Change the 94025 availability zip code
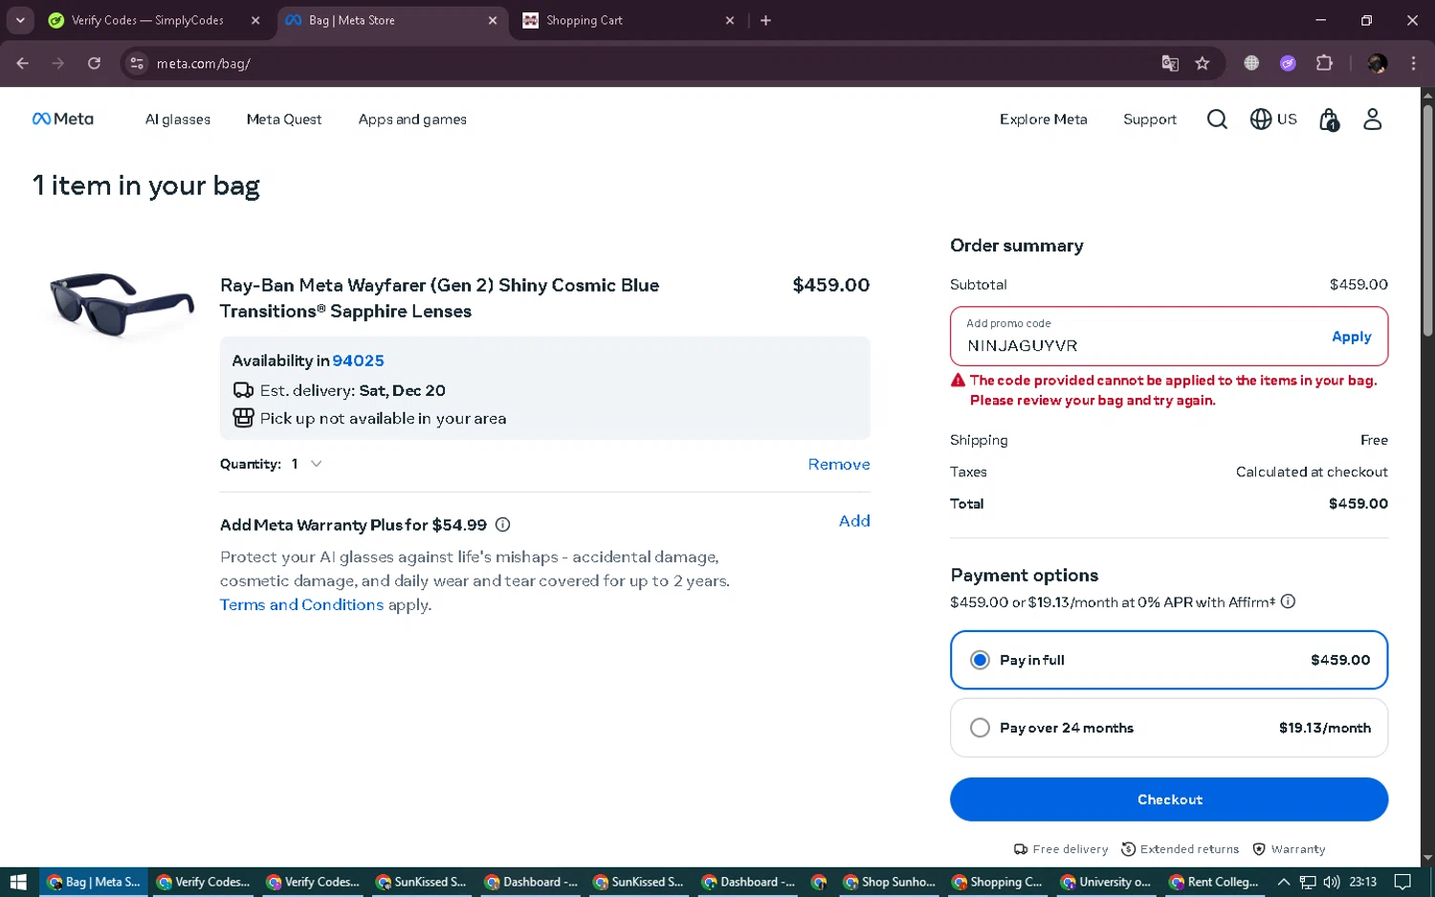The image size is (1435, 897). coord(358,361)
